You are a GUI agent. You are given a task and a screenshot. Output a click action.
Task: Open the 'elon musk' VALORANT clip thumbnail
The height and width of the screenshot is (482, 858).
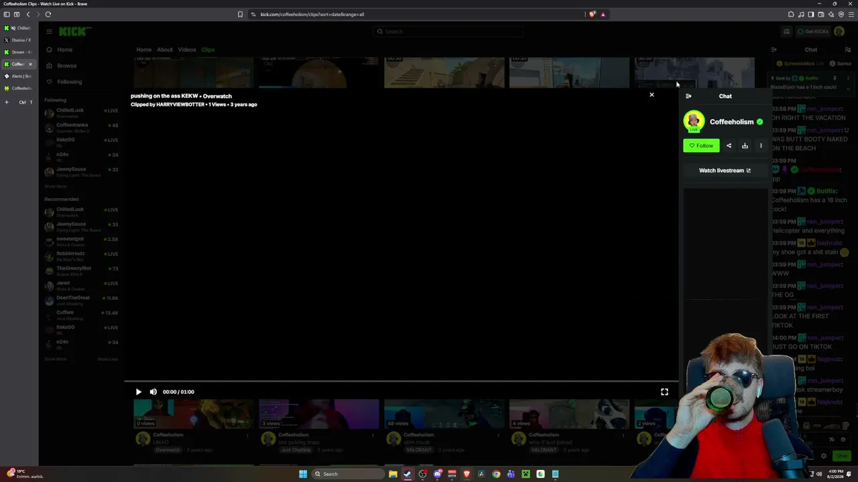click(444, 413)
